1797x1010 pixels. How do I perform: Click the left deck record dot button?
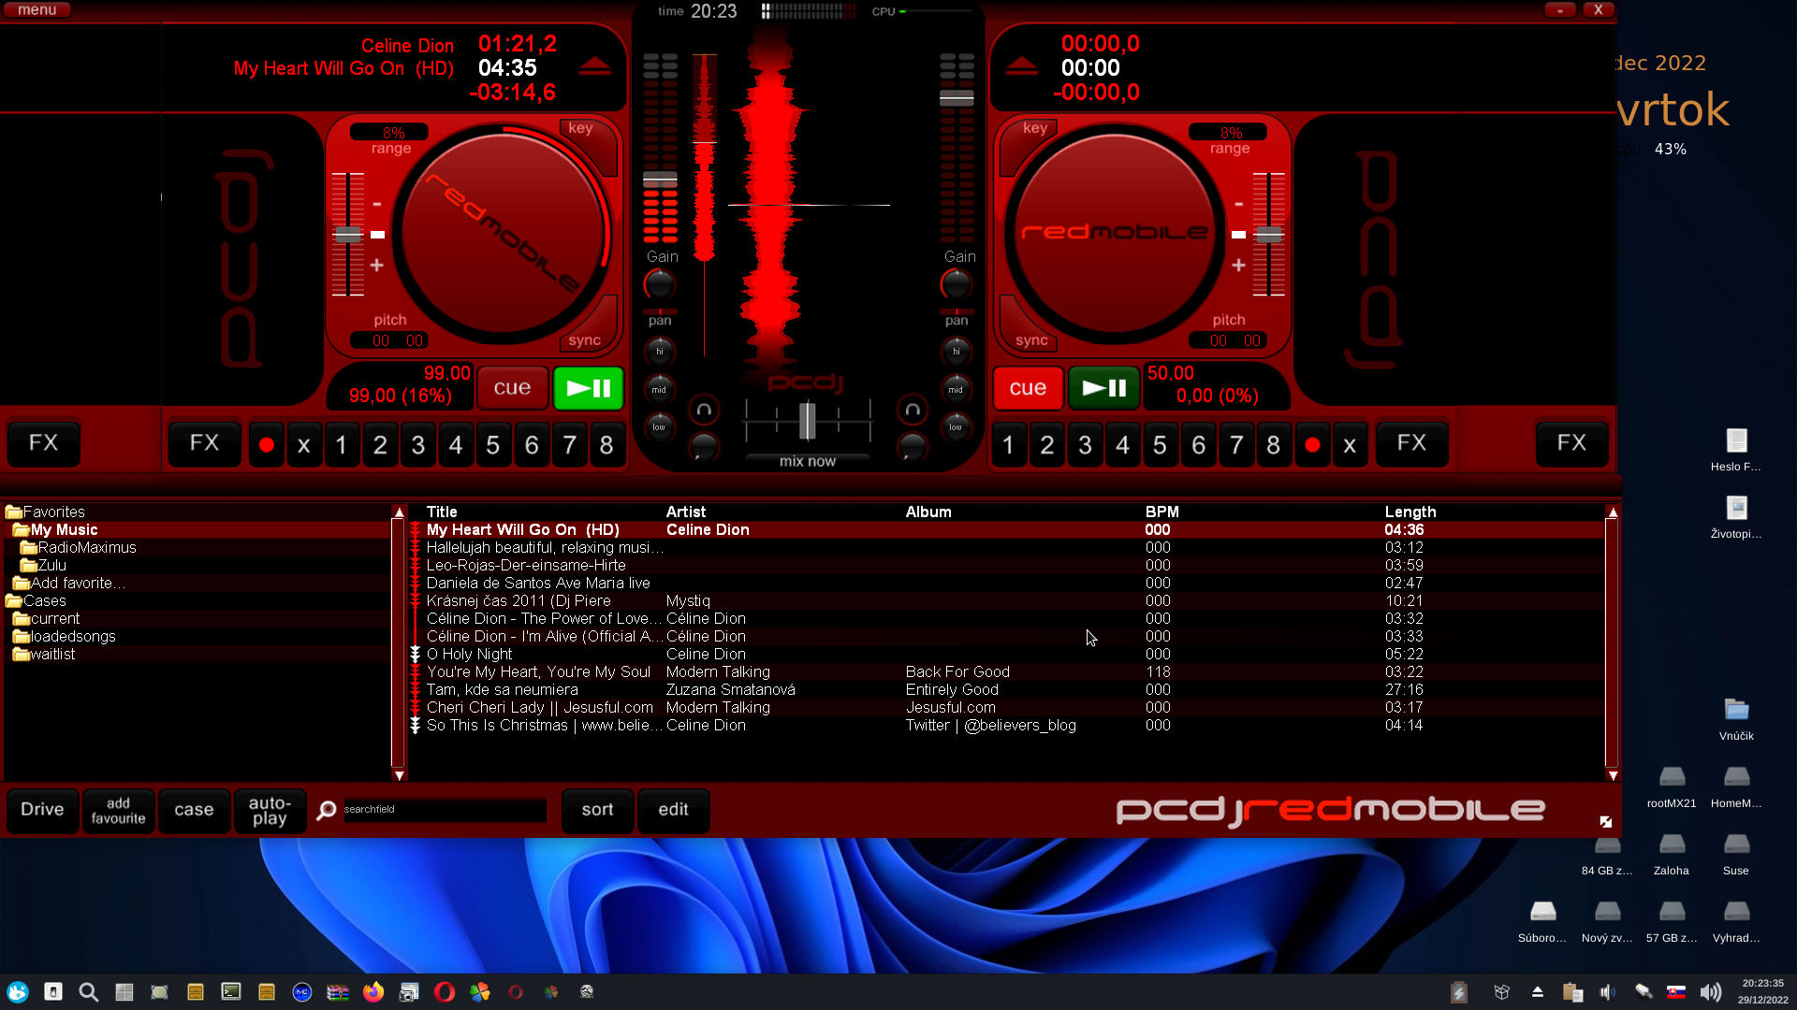pyautogui.click(x=267, y=445)
